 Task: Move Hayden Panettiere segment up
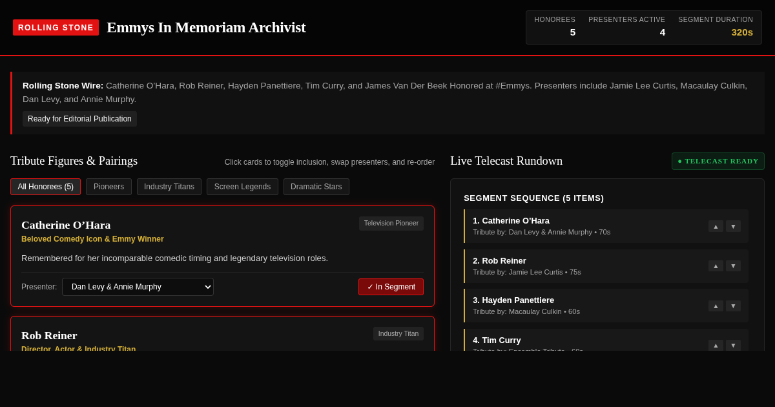716,306
